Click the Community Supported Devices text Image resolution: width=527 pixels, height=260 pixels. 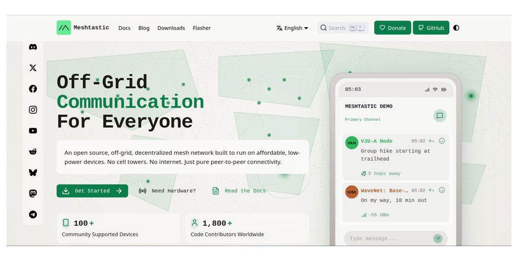(100, 234)
